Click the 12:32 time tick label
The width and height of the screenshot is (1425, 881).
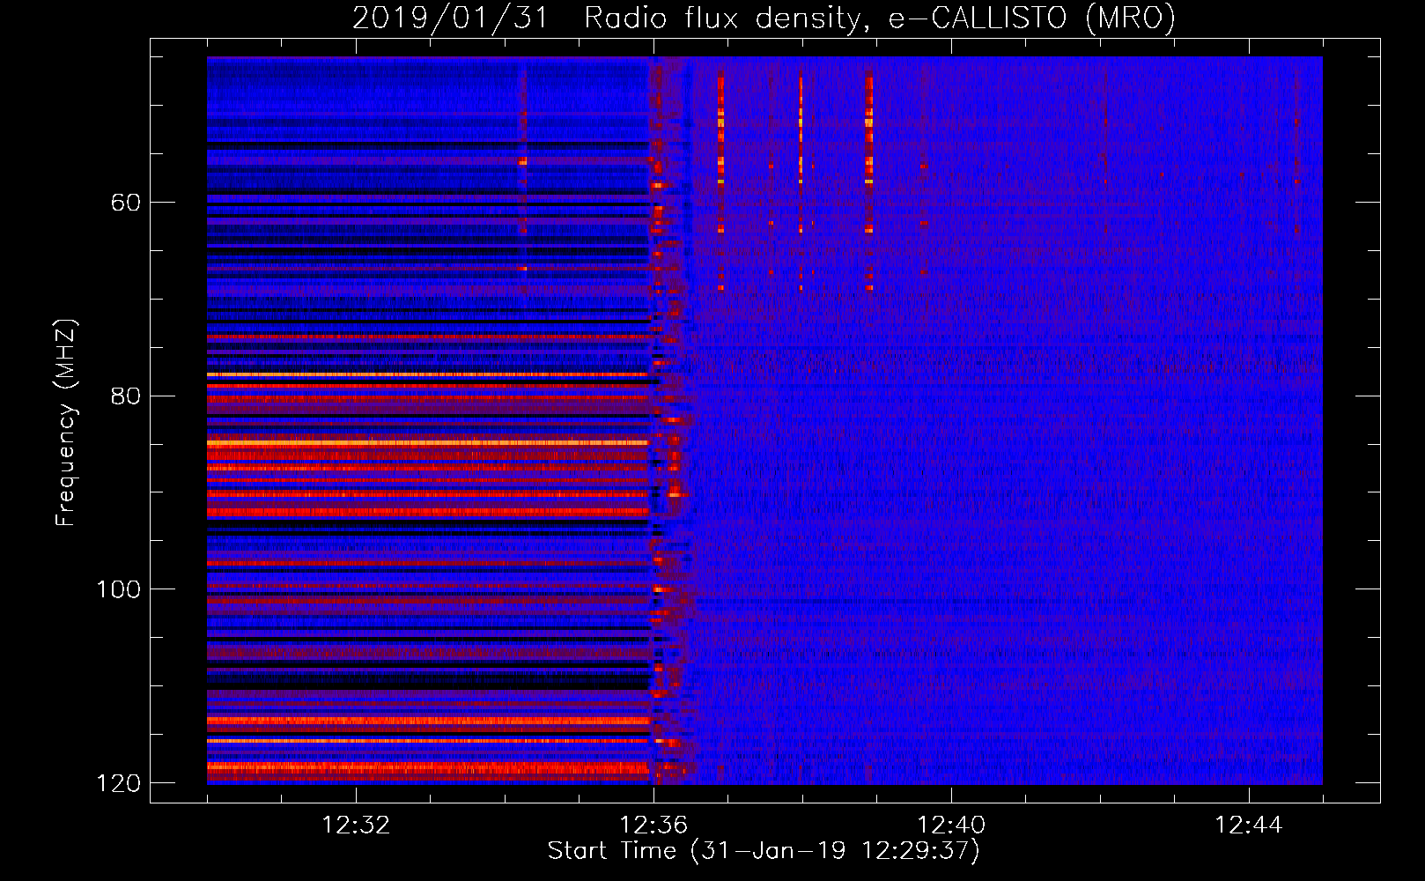[x=356, y=825]
